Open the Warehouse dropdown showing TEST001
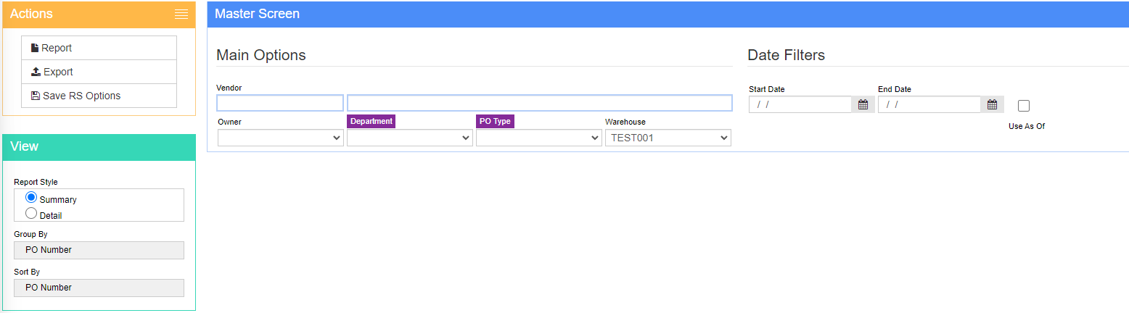This screenshot has height=313, width=1129. click(x=668, y=138)
